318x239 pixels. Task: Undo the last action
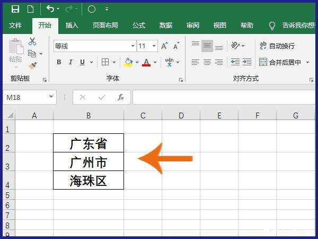pyautogui.click(x=50, y=8)
